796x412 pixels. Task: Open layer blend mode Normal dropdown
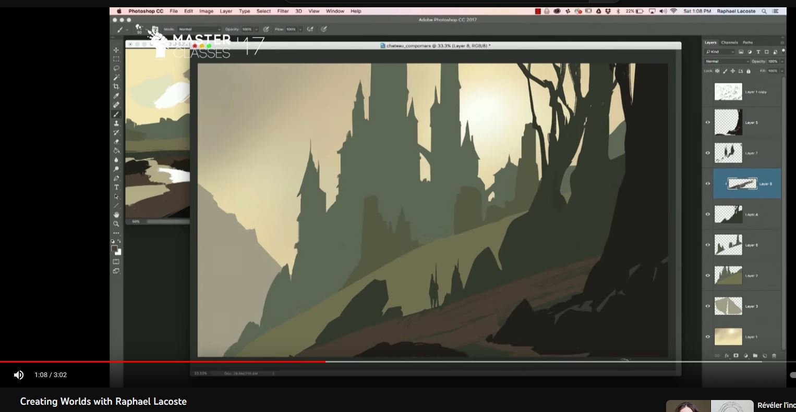[727, 61]
